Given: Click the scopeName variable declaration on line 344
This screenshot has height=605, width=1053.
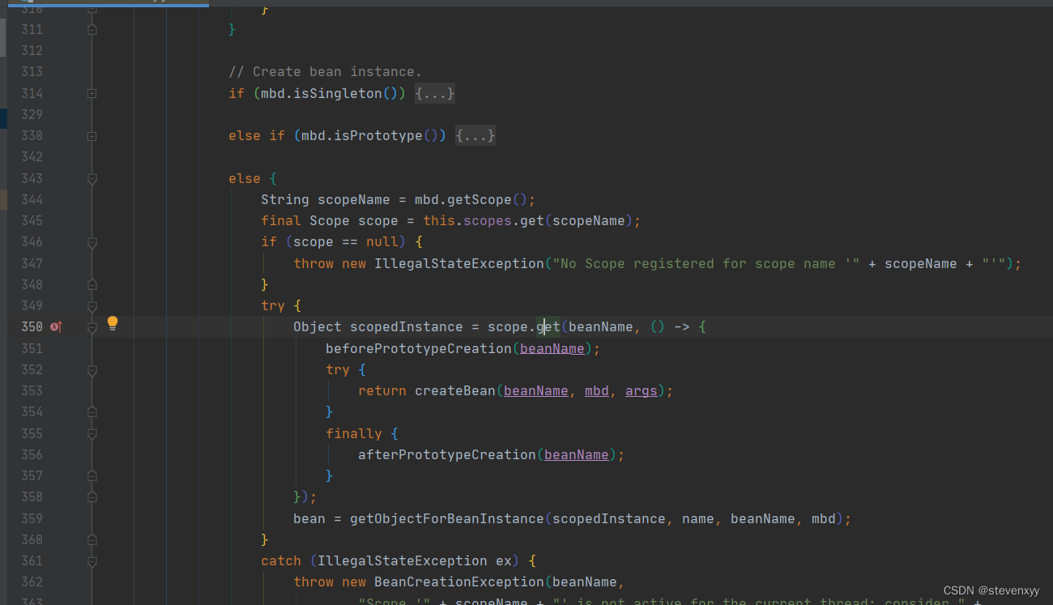Looking at the screenshot, I should (x=353, y=199).
